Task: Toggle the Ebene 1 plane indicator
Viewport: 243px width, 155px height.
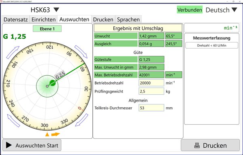Action: point(47,29)
